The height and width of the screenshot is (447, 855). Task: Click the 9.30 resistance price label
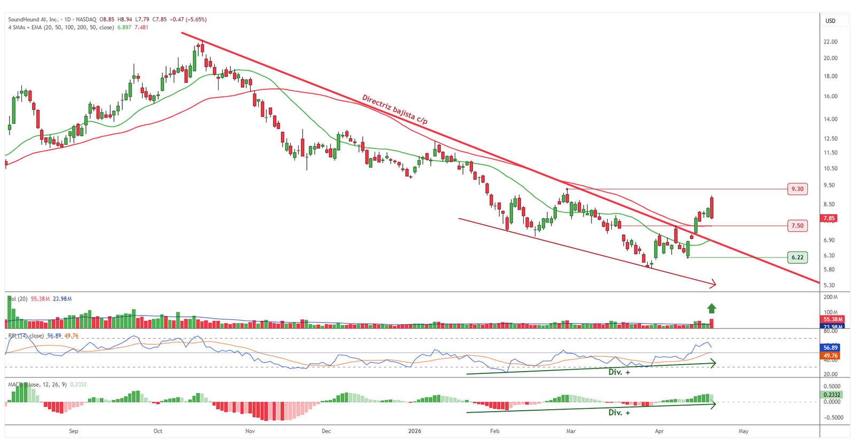click(x=797, y=189)
